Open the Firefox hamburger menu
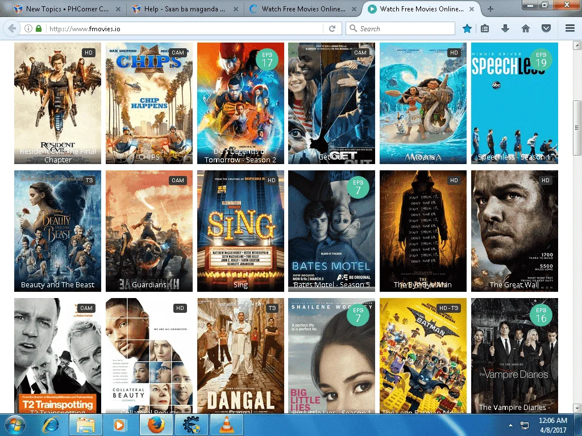This screenshot has width=582, height=436. [x=569, y=28]
